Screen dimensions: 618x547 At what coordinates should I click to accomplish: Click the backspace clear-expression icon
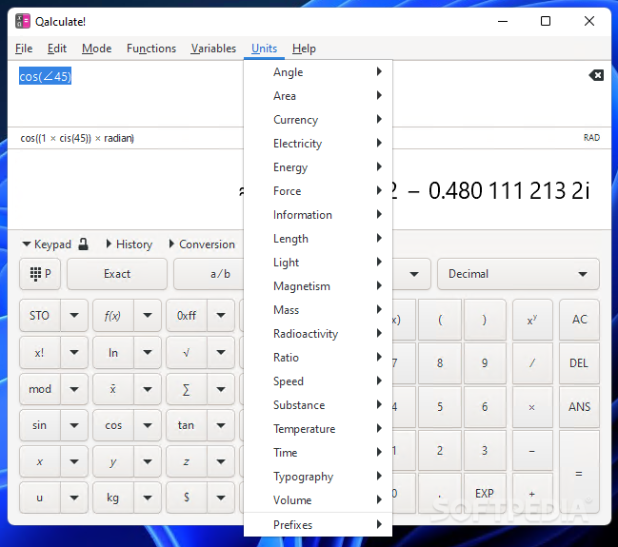[x=596, y=75]
